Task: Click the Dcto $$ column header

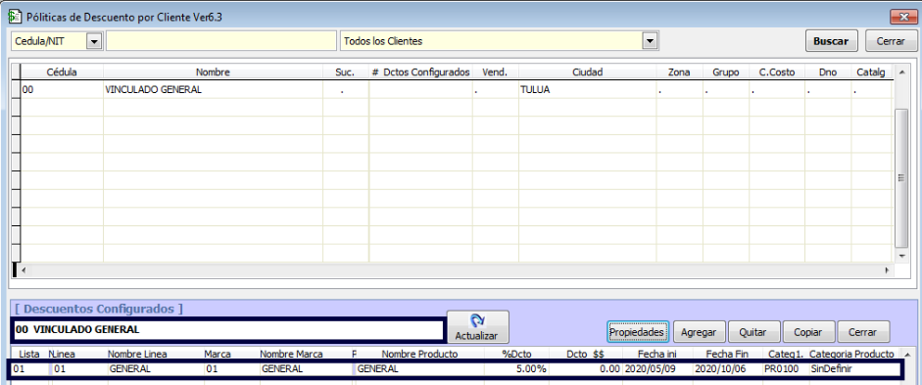Action: [x=585, y=354]
